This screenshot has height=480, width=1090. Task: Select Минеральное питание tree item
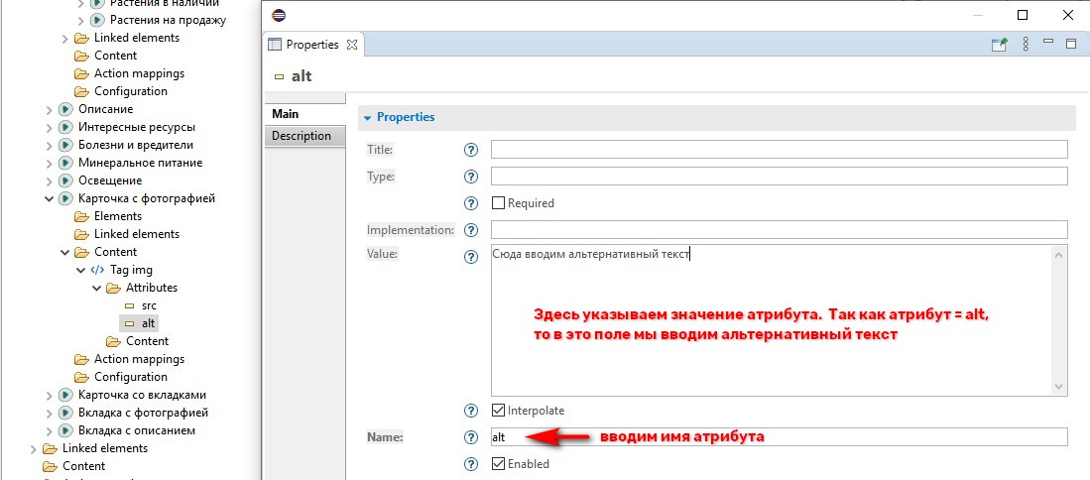click(x=141, y=163)
